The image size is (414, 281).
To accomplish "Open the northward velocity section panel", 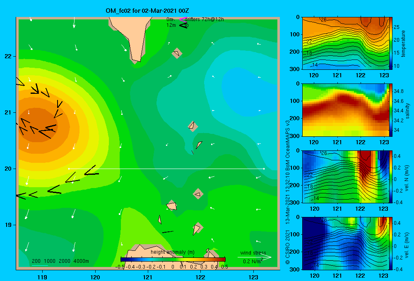I will coord(345,176).
